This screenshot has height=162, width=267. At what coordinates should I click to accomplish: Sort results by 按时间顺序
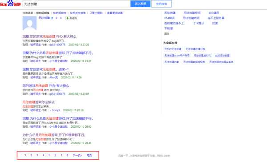coord(60,13)
